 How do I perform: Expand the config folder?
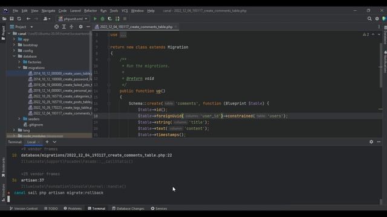14,51
